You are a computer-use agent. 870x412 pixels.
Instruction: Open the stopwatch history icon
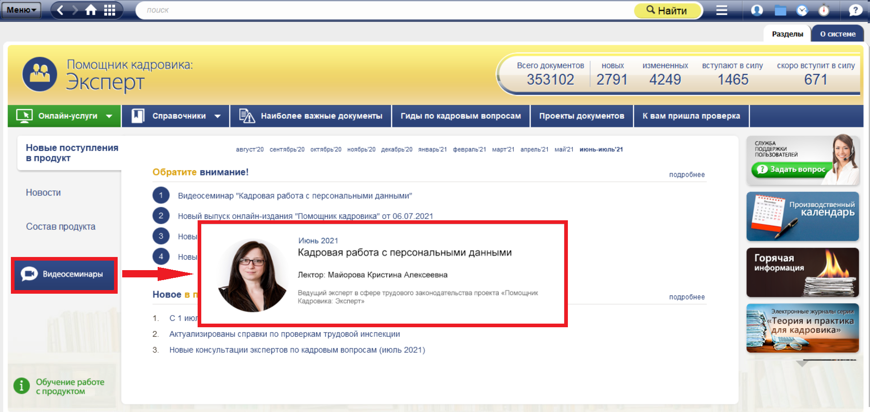point(824,10)
